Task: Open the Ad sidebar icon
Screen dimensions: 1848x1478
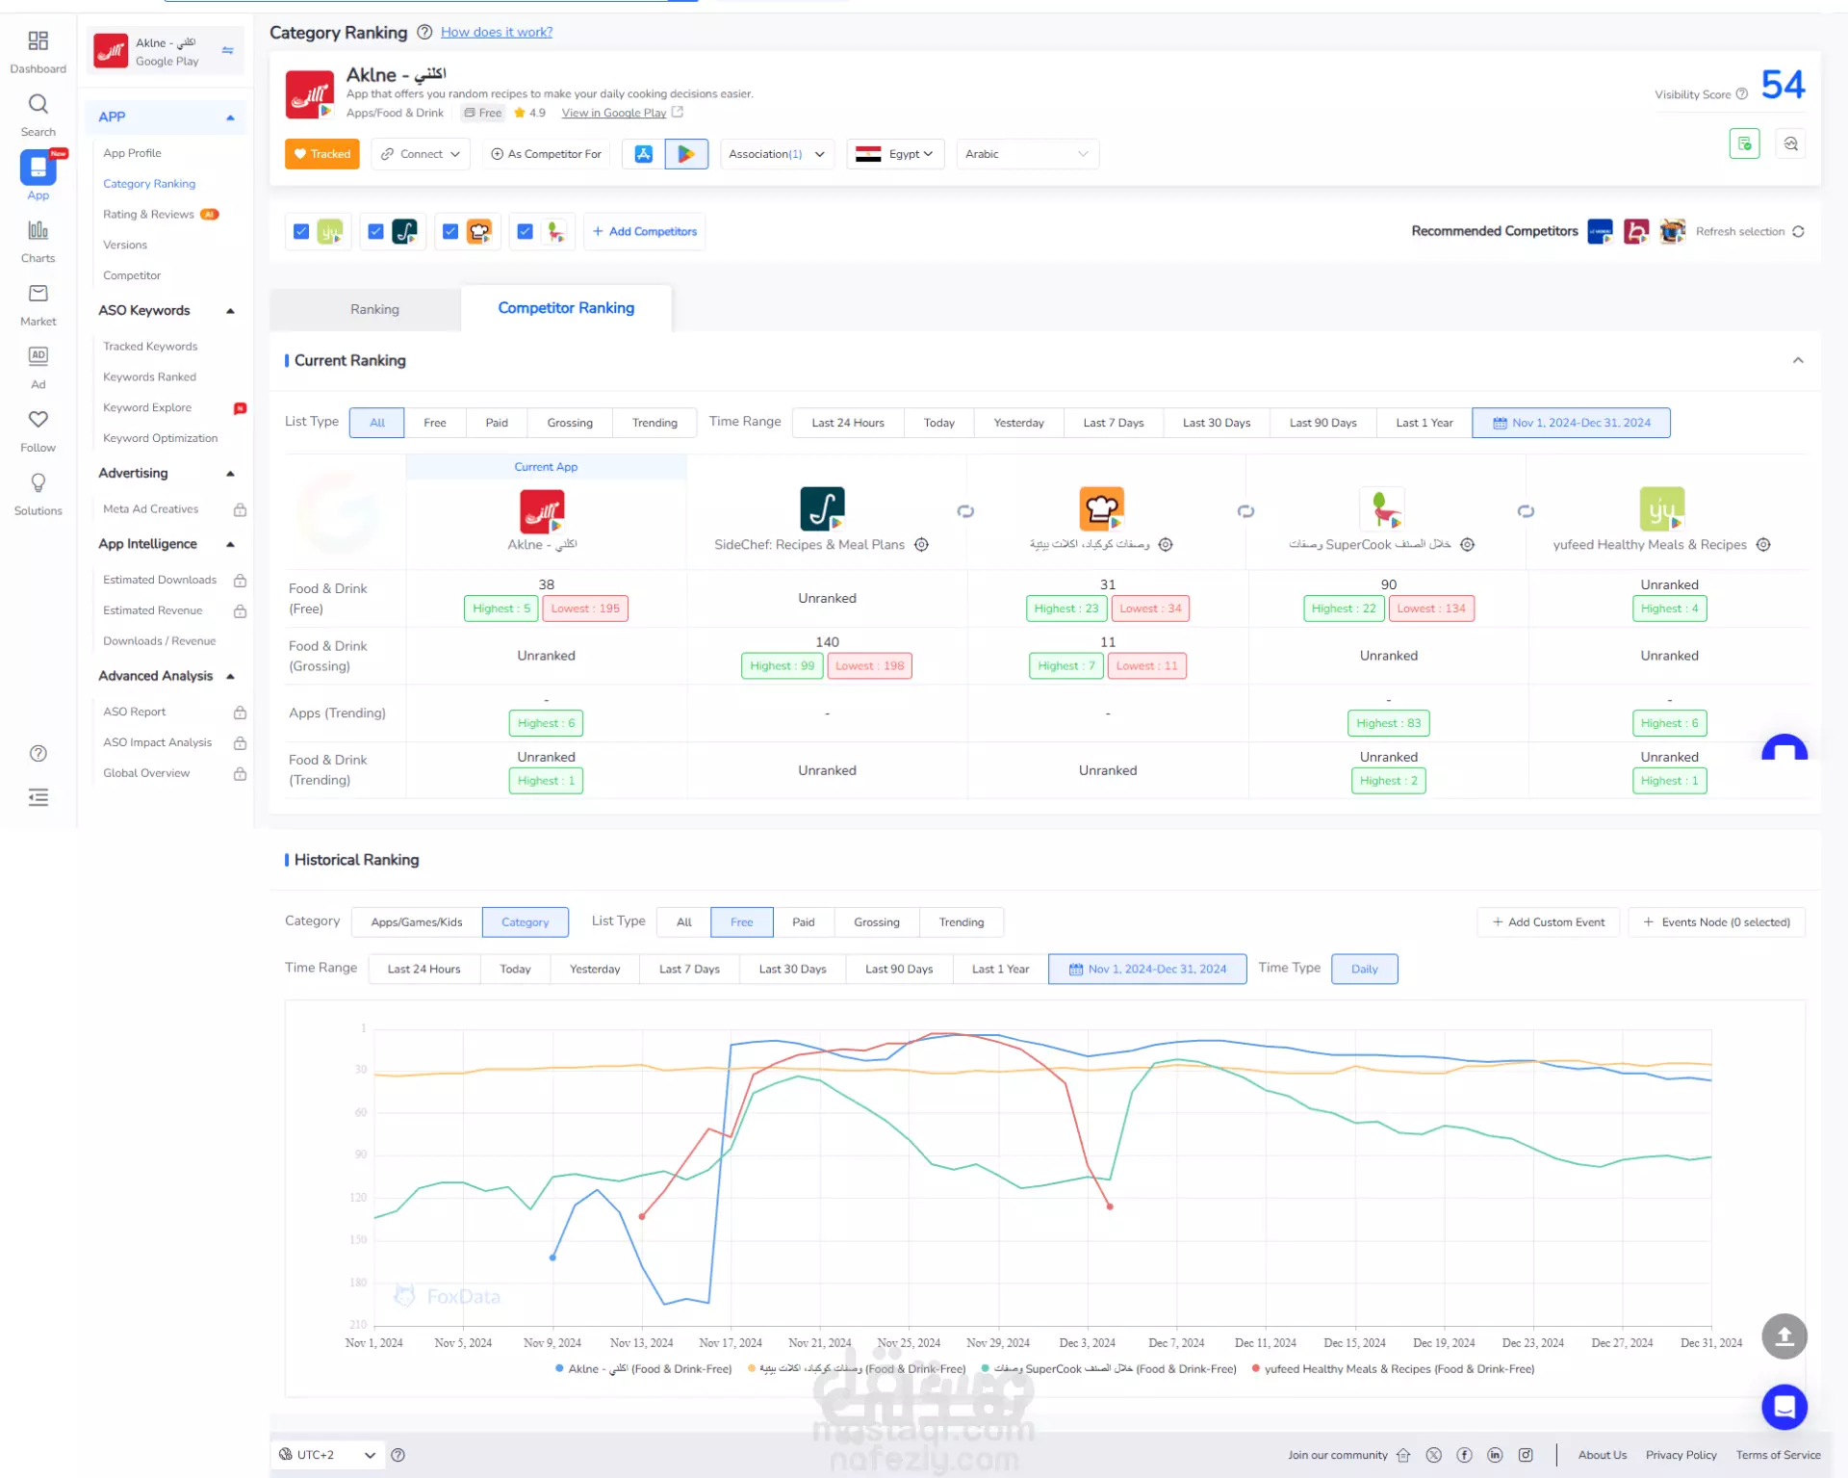Action: click(38, 367)
